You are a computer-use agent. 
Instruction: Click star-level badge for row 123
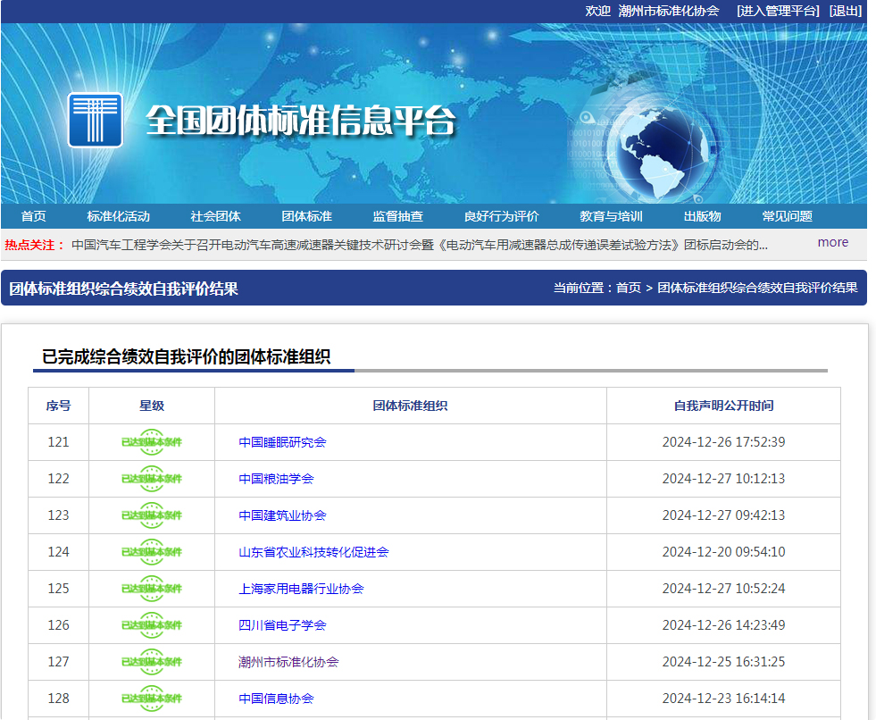pos(152,515)
